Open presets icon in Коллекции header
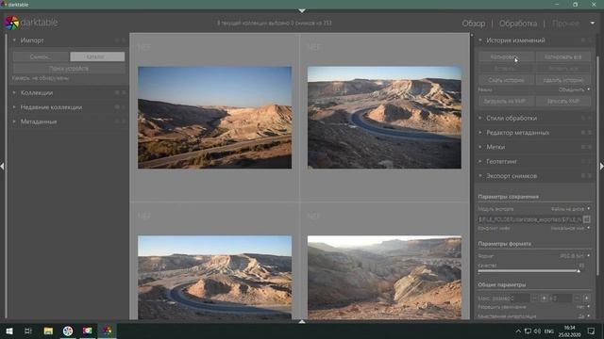 [124, 92]
